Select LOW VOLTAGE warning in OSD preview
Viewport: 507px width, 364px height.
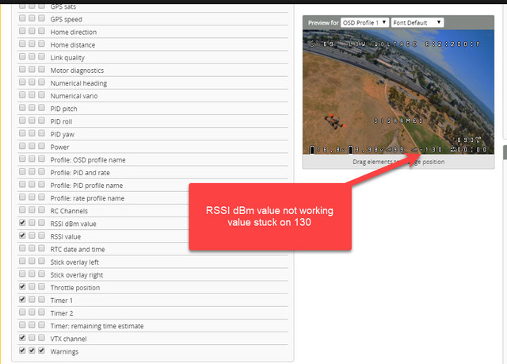(383, 44)
